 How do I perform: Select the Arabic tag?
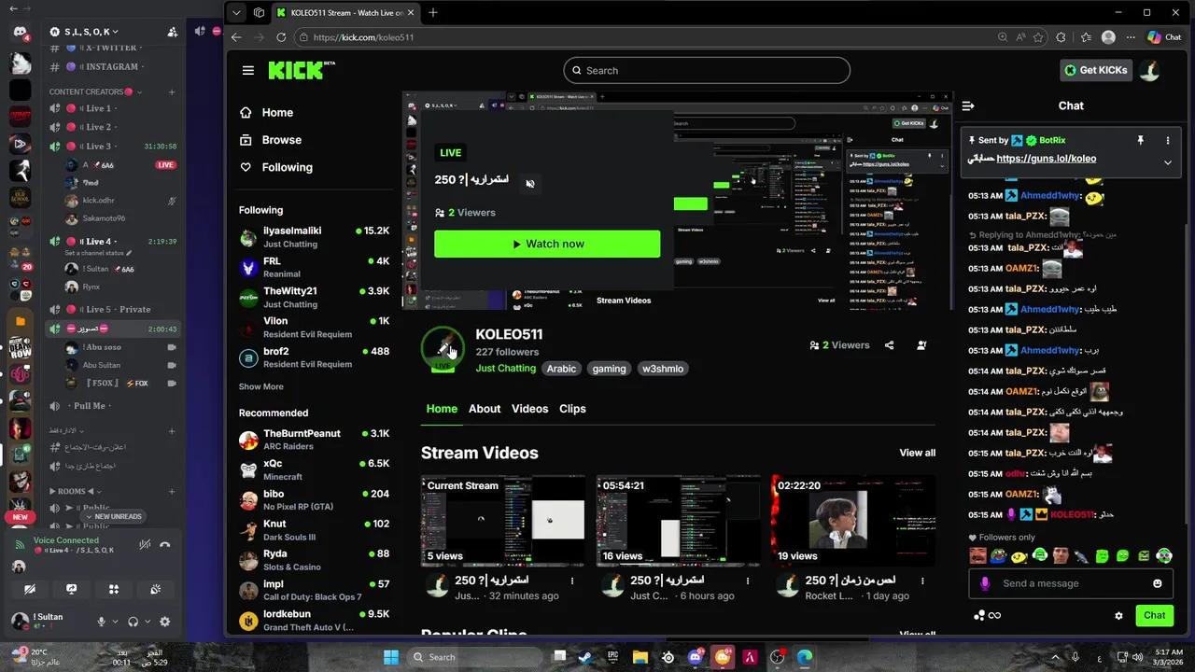561,369
